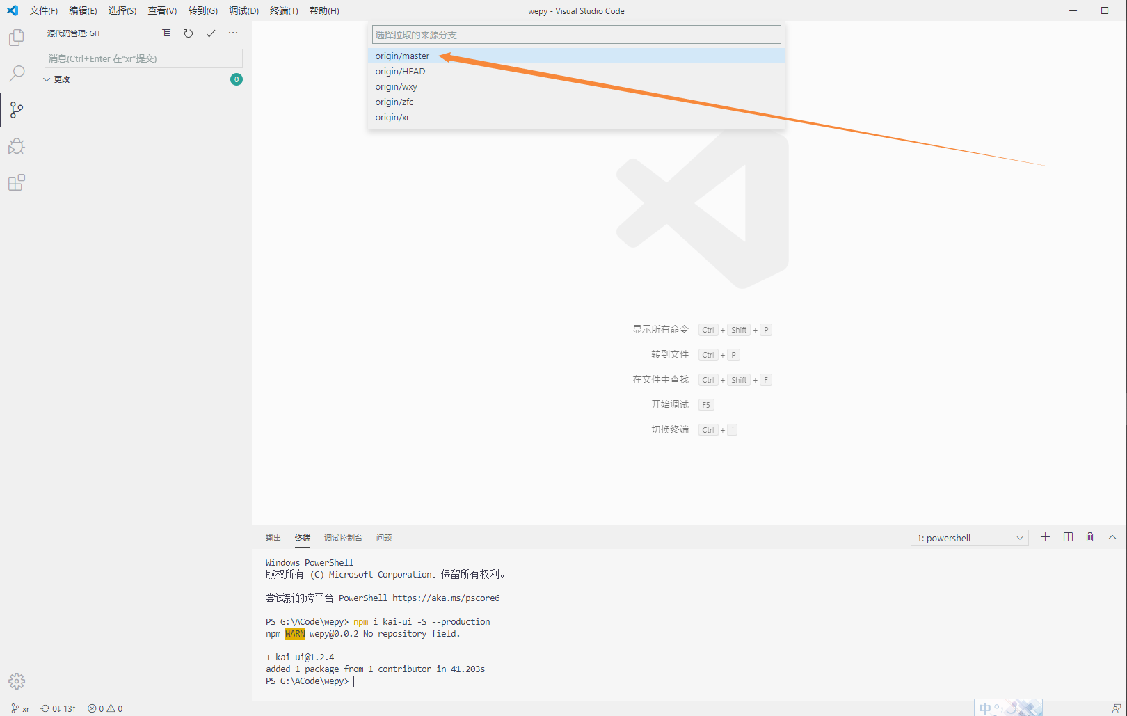Kill the terminal with trash icon

[x=1090, y=537]
